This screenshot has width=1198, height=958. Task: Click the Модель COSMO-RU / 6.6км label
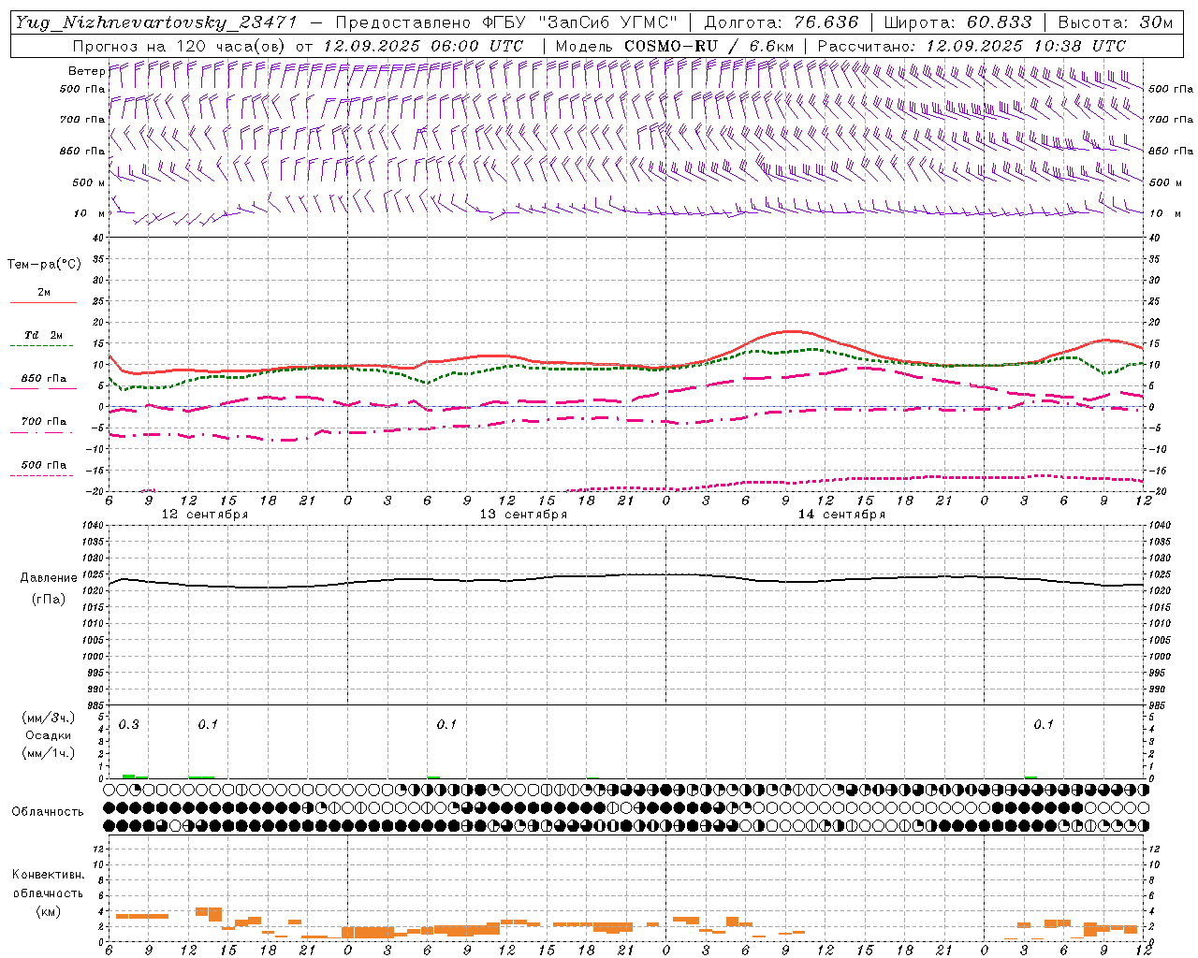click(674, 46)
